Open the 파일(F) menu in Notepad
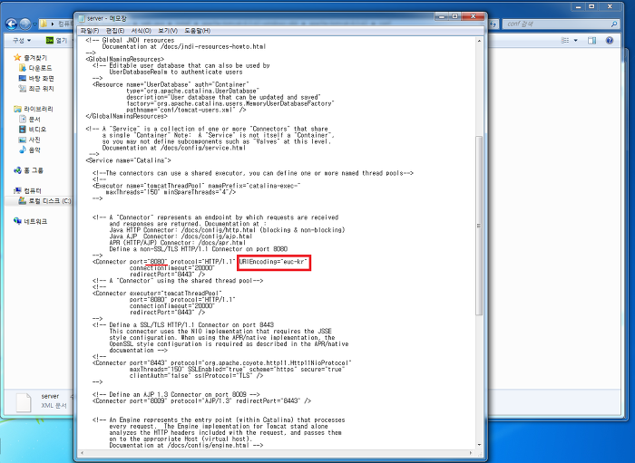635x463 pixels. (90, 31)
